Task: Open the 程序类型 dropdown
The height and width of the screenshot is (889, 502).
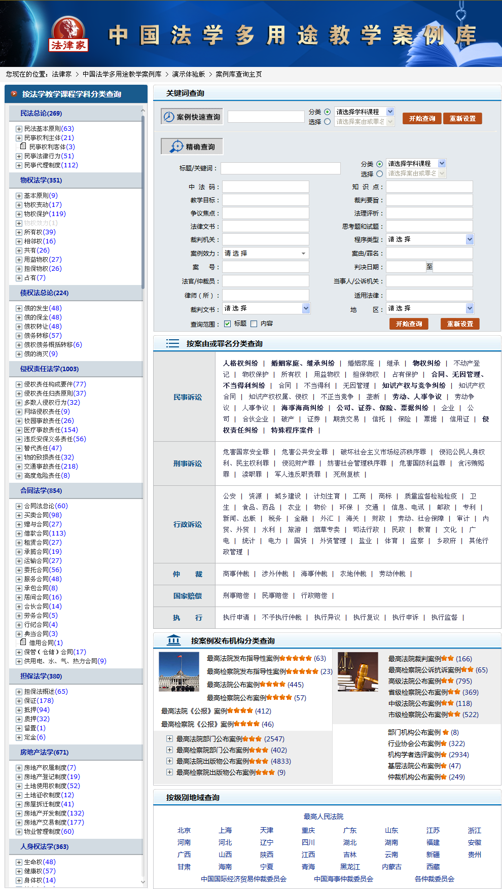Action: point(430,239)
